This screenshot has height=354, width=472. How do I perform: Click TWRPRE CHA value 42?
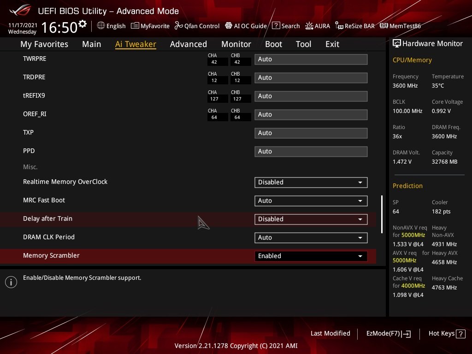coord(214,62)
